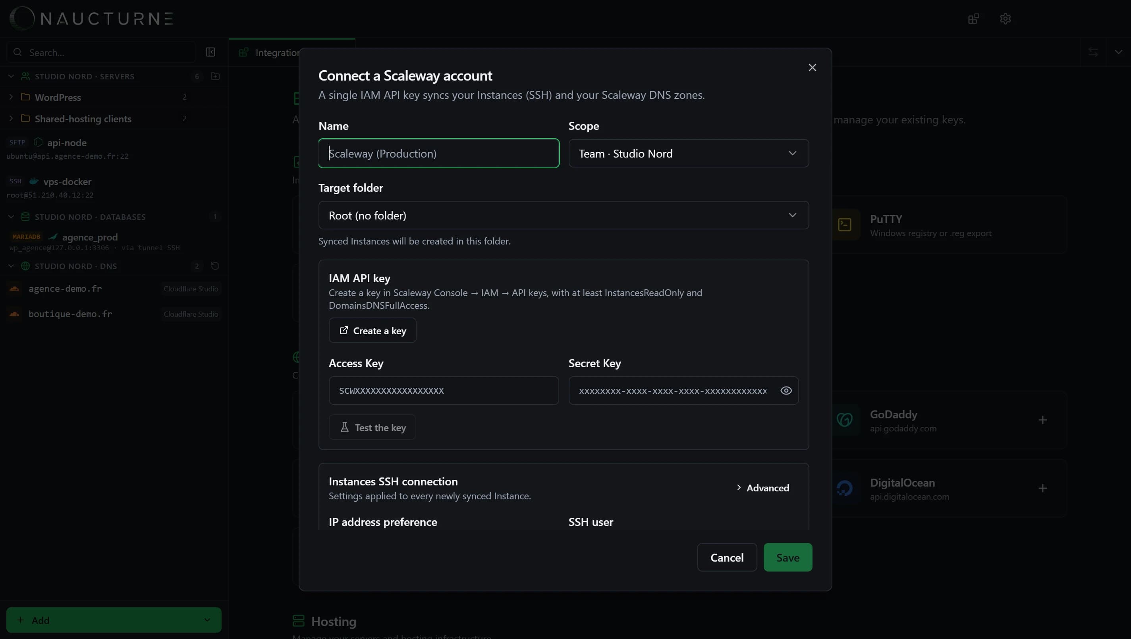Image resolution: width=1131 pixels, height=639 pixels.
Task: Save the Scaleway account
Action: tap(787, 557)
